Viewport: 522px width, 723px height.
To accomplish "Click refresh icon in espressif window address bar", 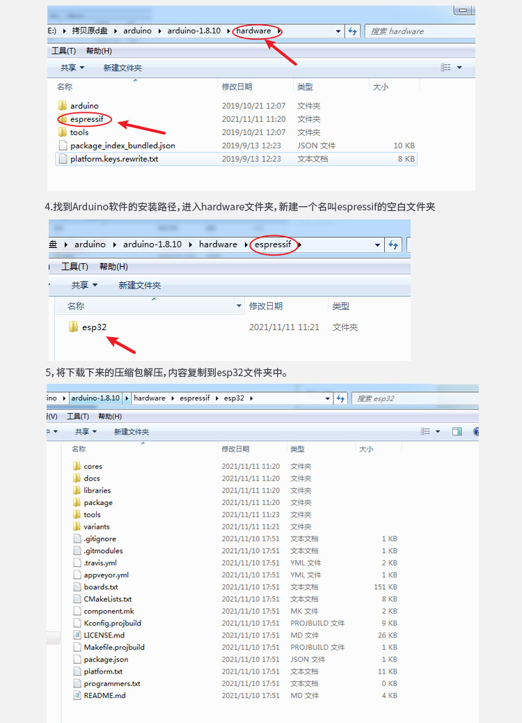I will tap(393, 245).
